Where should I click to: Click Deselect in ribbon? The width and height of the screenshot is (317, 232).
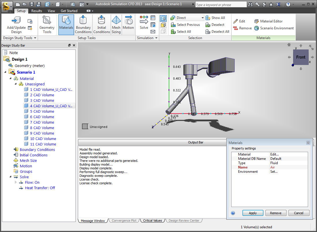[x=215, y=25]
